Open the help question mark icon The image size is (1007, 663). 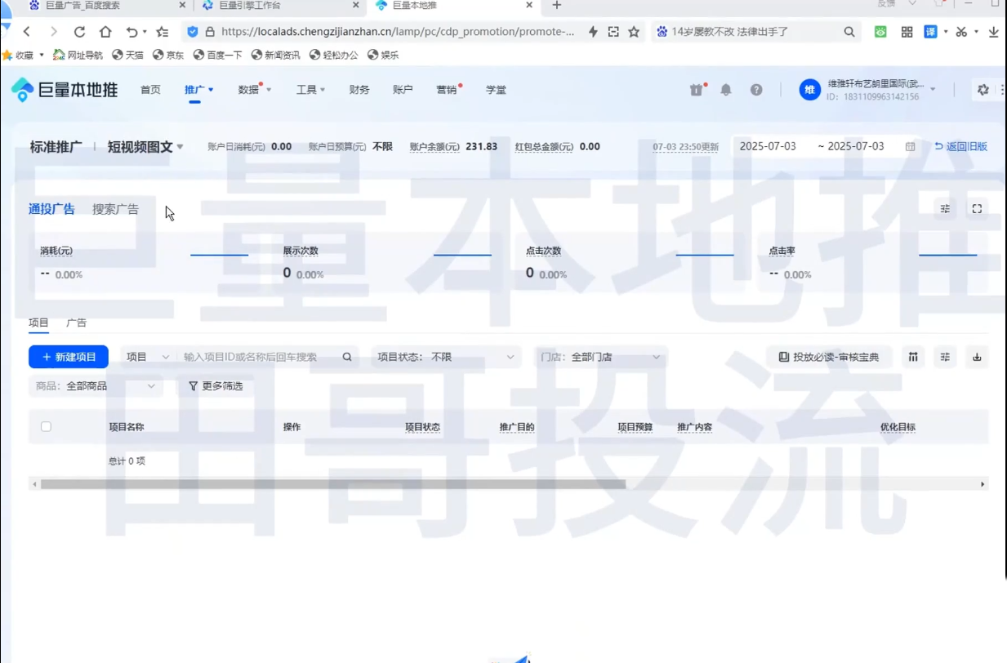(x=756, y=90)
